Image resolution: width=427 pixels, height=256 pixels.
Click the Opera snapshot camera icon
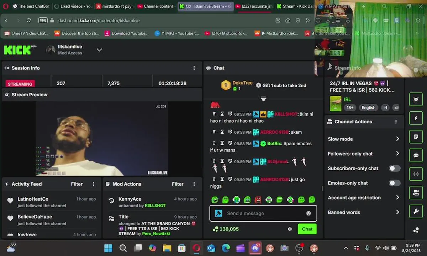tap(288, 21)
